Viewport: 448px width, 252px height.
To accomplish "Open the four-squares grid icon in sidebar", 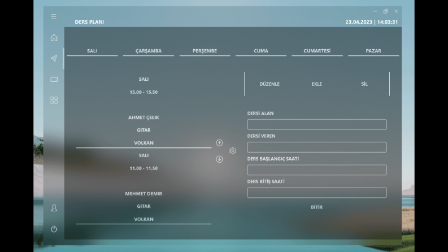I will (54, 100).
